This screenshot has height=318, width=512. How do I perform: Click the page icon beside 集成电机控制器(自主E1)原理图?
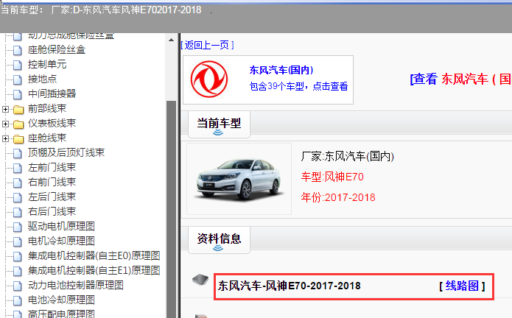(18, 271)
